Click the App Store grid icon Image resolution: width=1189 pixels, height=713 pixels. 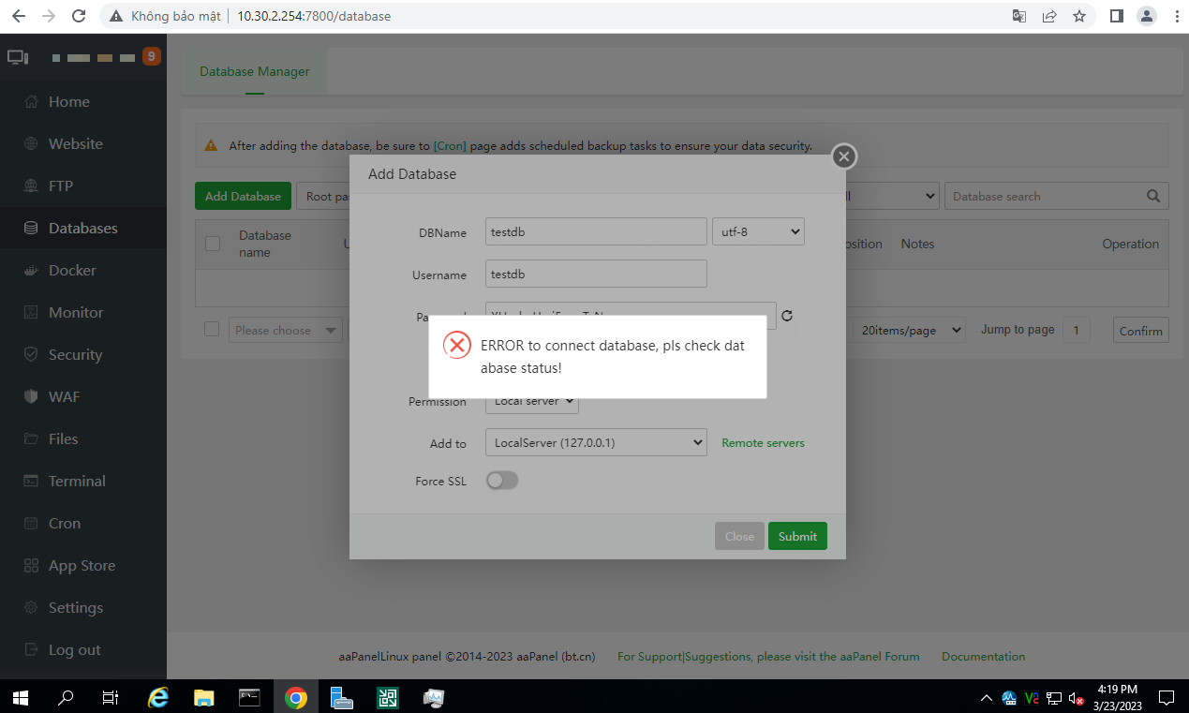(x=31, y=565)
